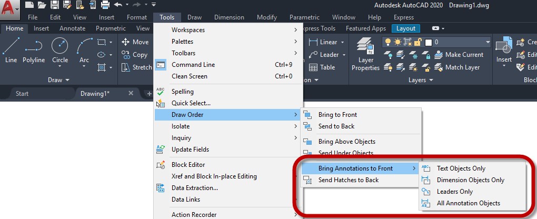Select the Arc tool
537x219 pixels.
pyautogui.click(x=84, y=50)
